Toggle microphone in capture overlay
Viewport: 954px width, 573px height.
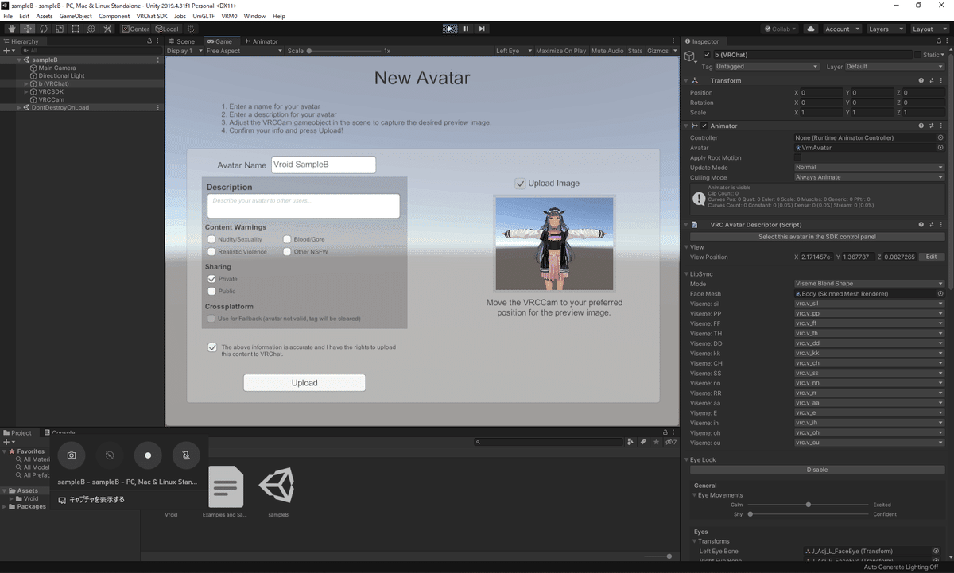[186, 455]
